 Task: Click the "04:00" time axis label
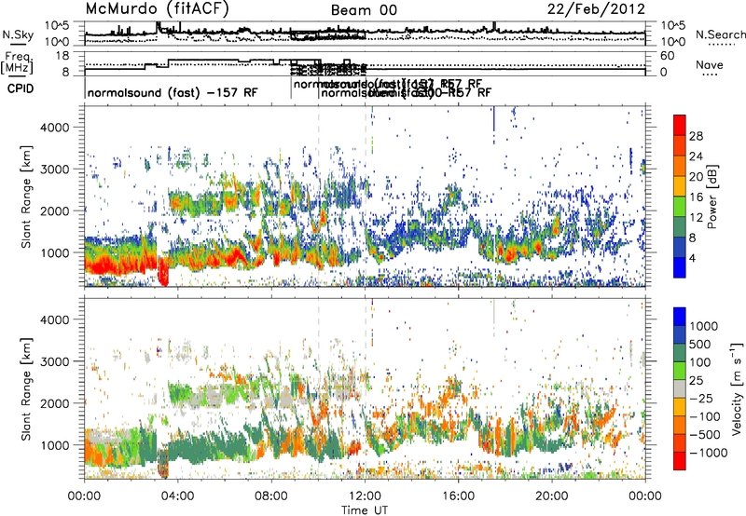click(177, 496)
